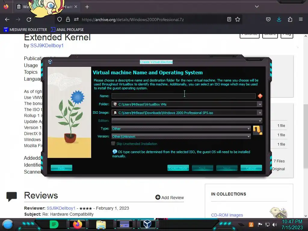Click the Reviews speech bubble icon
Image resolution: width=308 pixels, height=231 pixels.
click(x=12, y=197)
